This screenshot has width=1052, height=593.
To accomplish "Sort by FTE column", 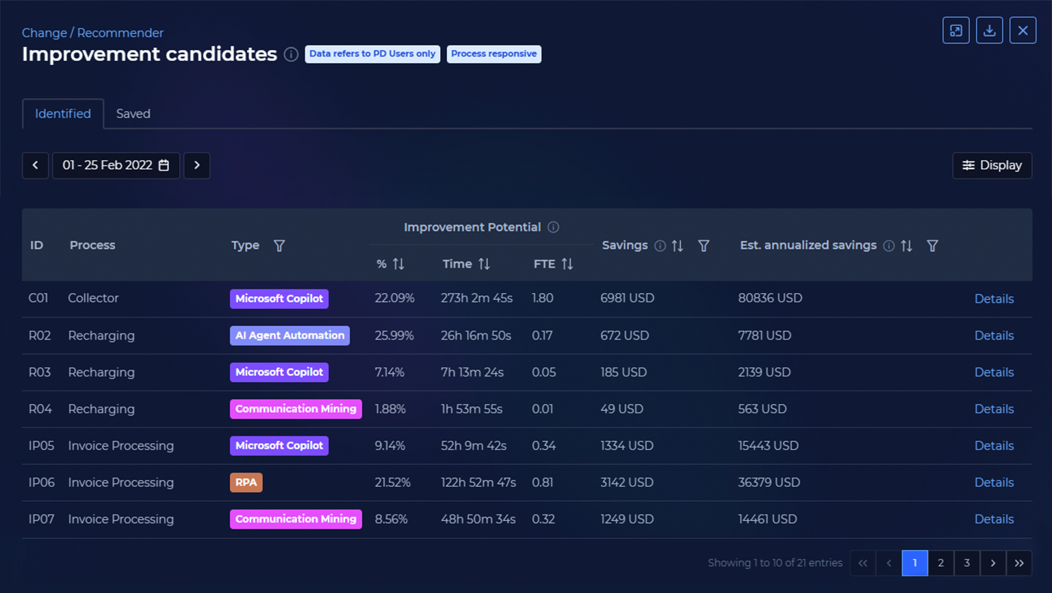I will pyautogui.click(x=567, y=264).
